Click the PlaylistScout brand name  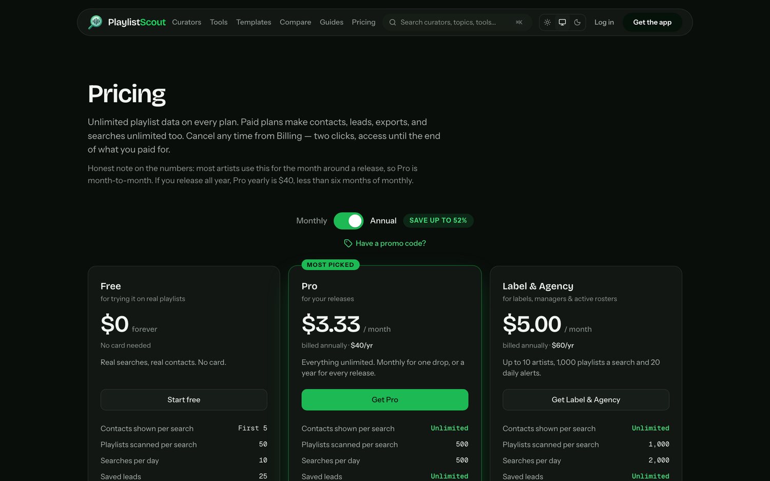click(x=137, y=22)
